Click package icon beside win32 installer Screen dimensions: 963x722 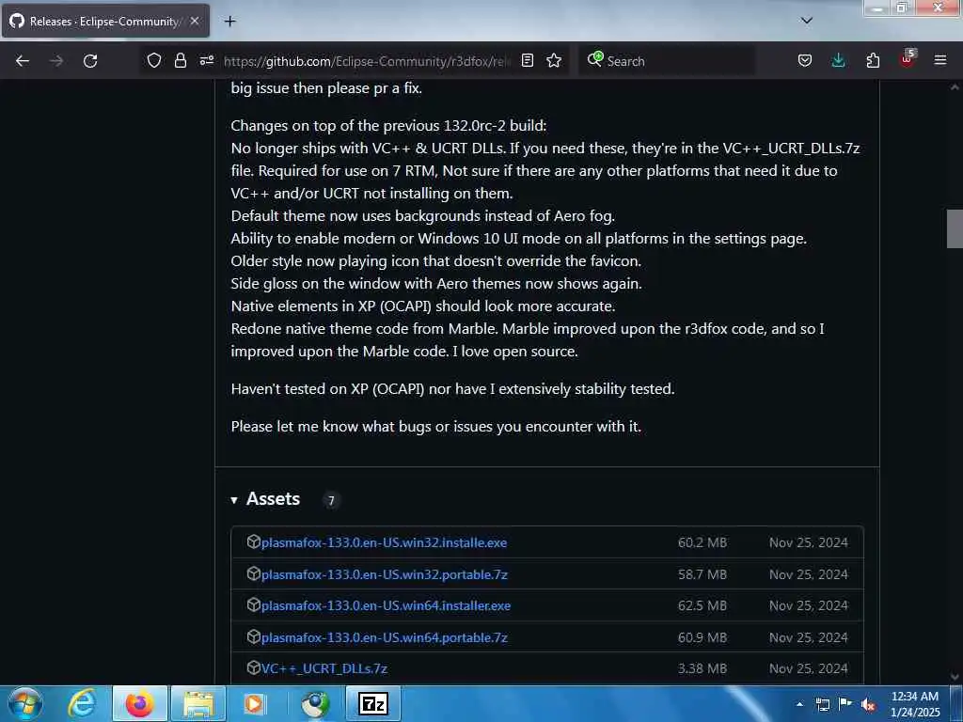[x=253, y=541]
